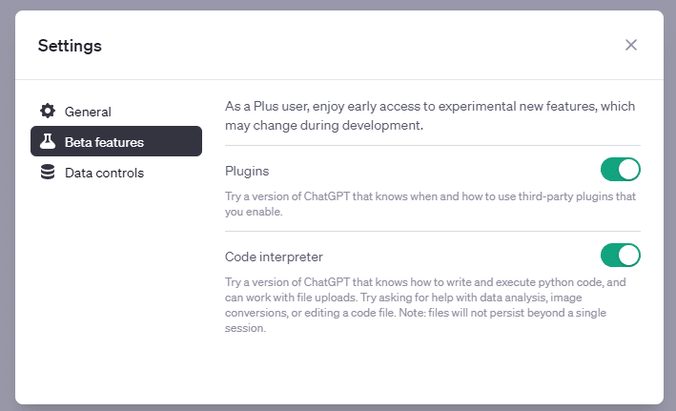
Task: Click the Plugins feature label
Action: pos(247,172)
